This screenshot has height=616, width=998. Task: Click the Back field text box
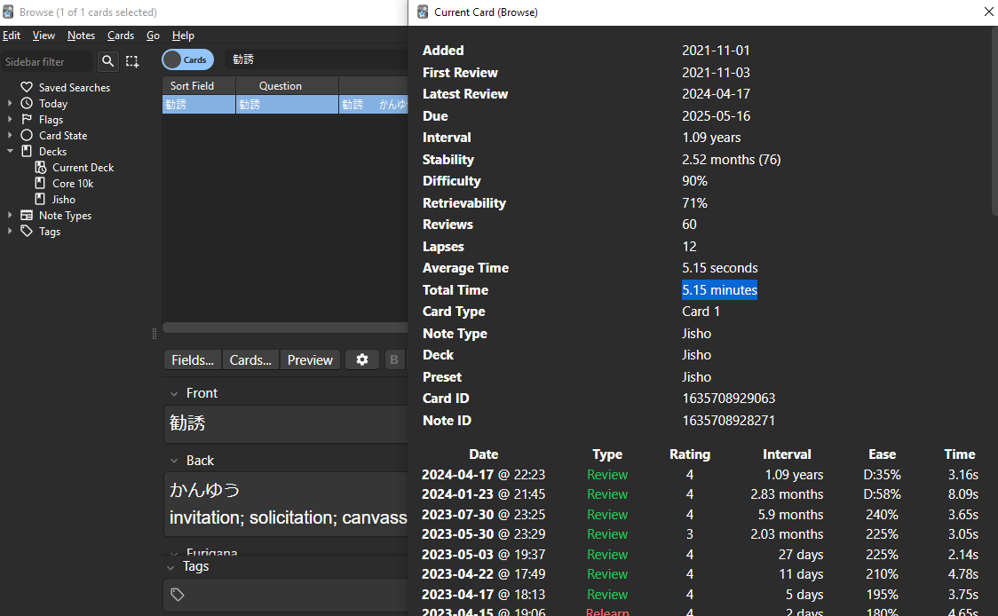coord(286,503)
